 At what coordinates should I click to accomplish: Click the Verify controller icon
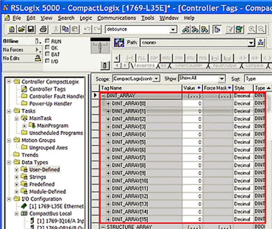pyautogui.click(x=239, y=29)
